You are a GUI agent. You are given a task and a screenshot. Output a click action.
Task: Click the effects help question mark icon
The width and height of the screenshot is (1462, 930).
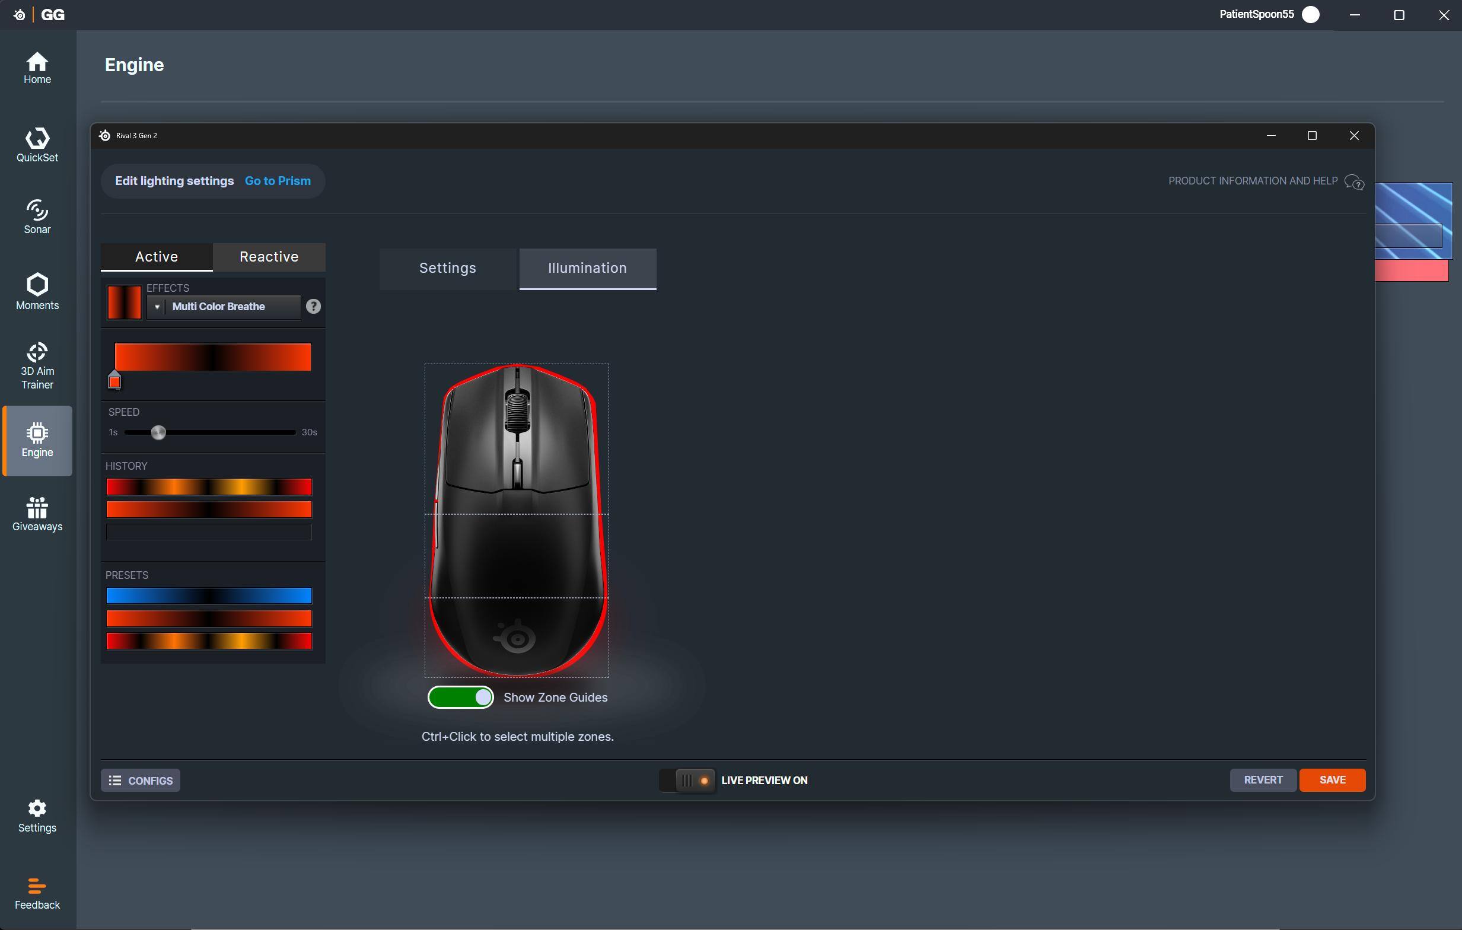click(313, 307)
